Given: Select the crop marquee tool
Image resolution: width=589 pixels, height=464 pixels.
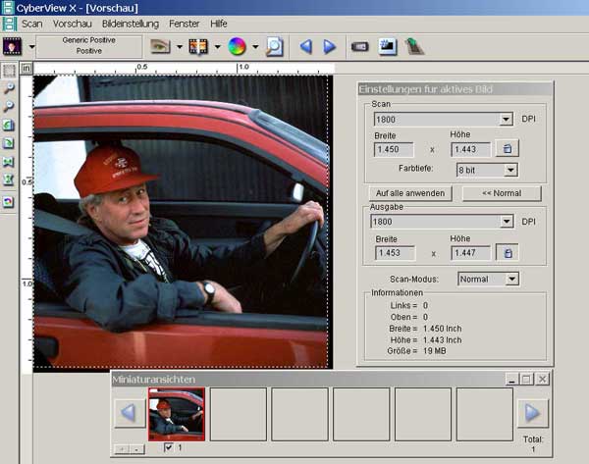Looking at the screenshot, I should click(x=10, y=71).
